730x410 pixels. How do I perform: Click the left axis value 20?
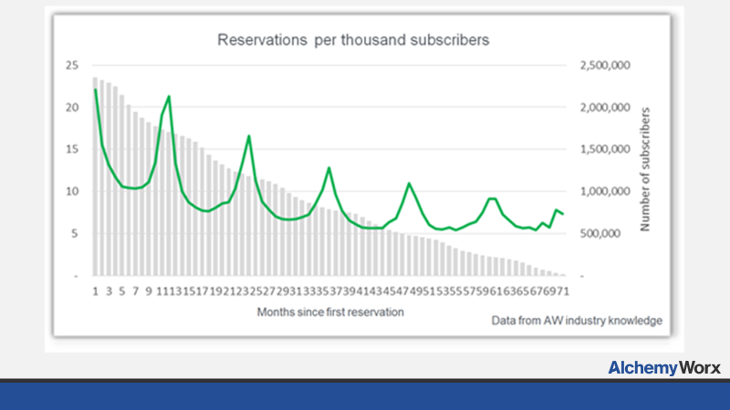72,108
